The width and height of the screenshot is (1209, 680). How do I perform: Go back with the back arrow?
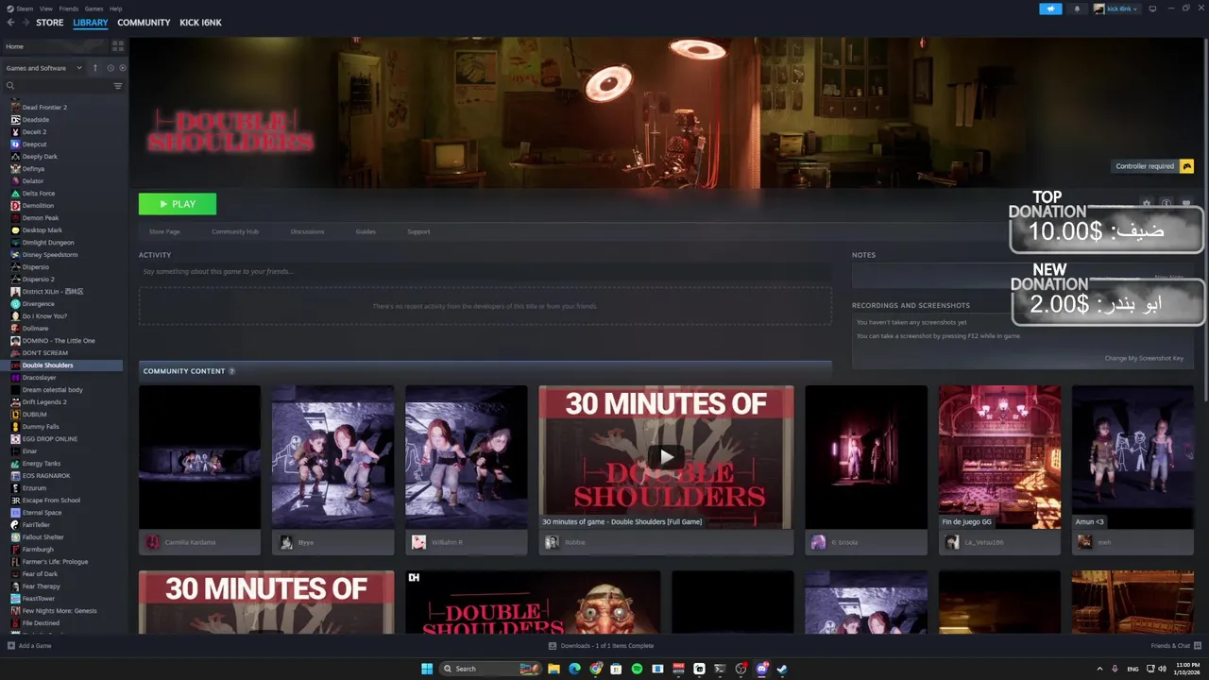pyautogui.click(x=11, y=23)
